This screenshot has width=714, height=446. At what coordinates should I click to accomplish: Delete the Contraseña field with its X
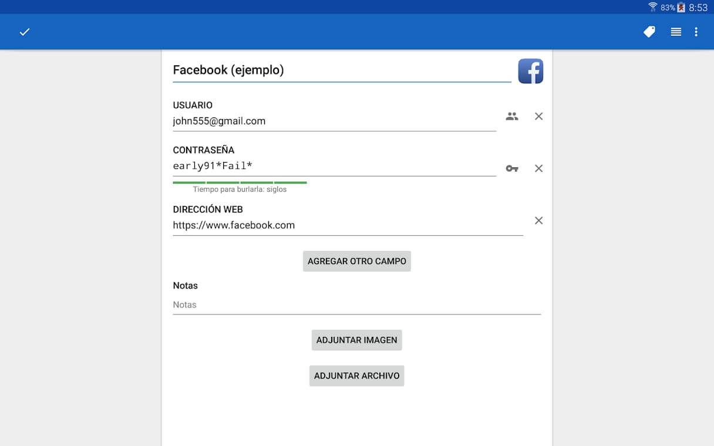(x=538, y=168)
